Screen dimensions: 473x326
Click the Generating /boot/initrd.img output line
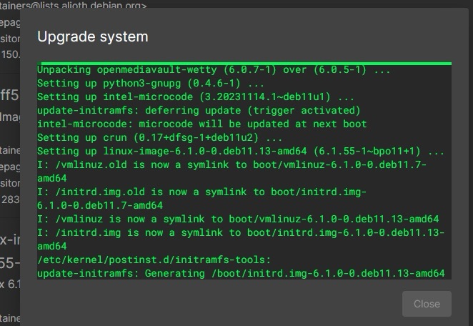pyautogui.click(x=240, y=273)
